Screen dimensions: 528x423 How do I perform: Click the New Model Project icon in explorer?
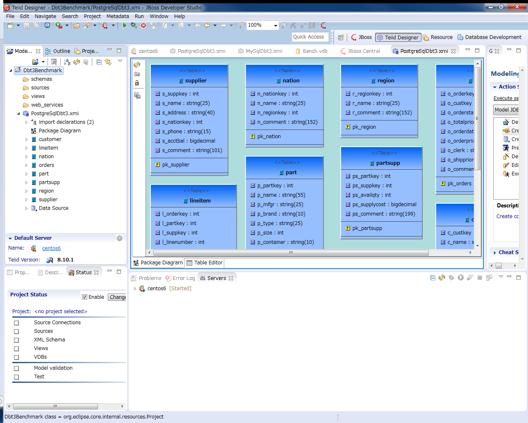(x=36, y=62)
